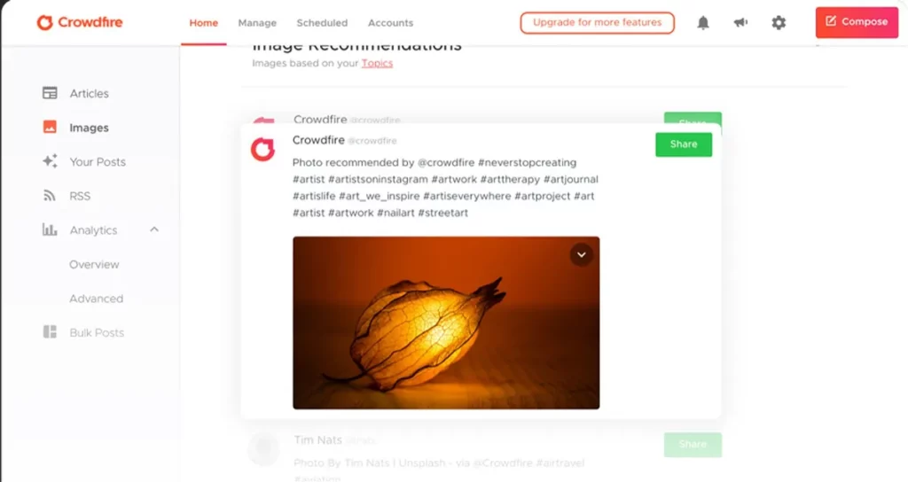
Task: Open the Bulk Posts icon
Action: [50, 332]
